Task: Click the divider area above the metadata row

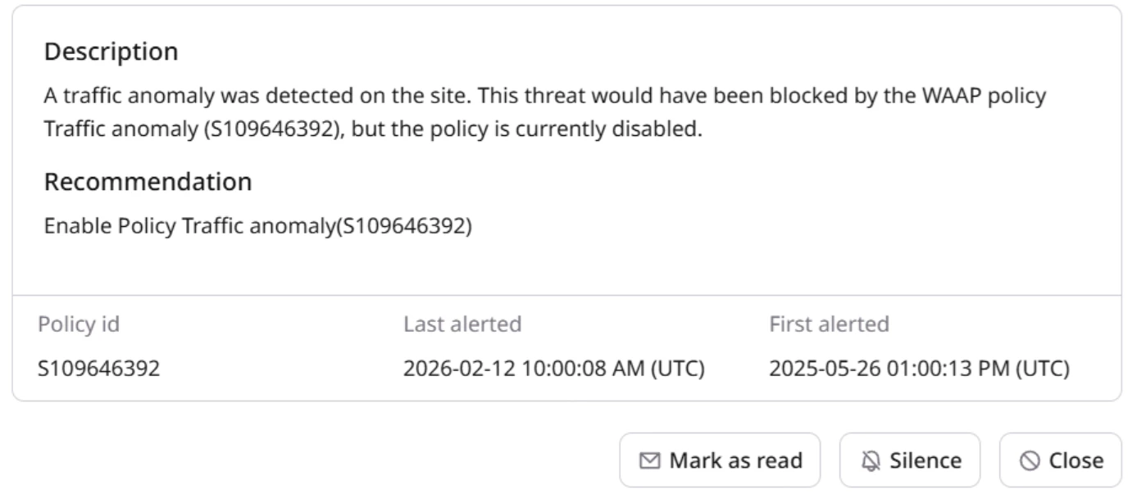Action: pos(573,297)
